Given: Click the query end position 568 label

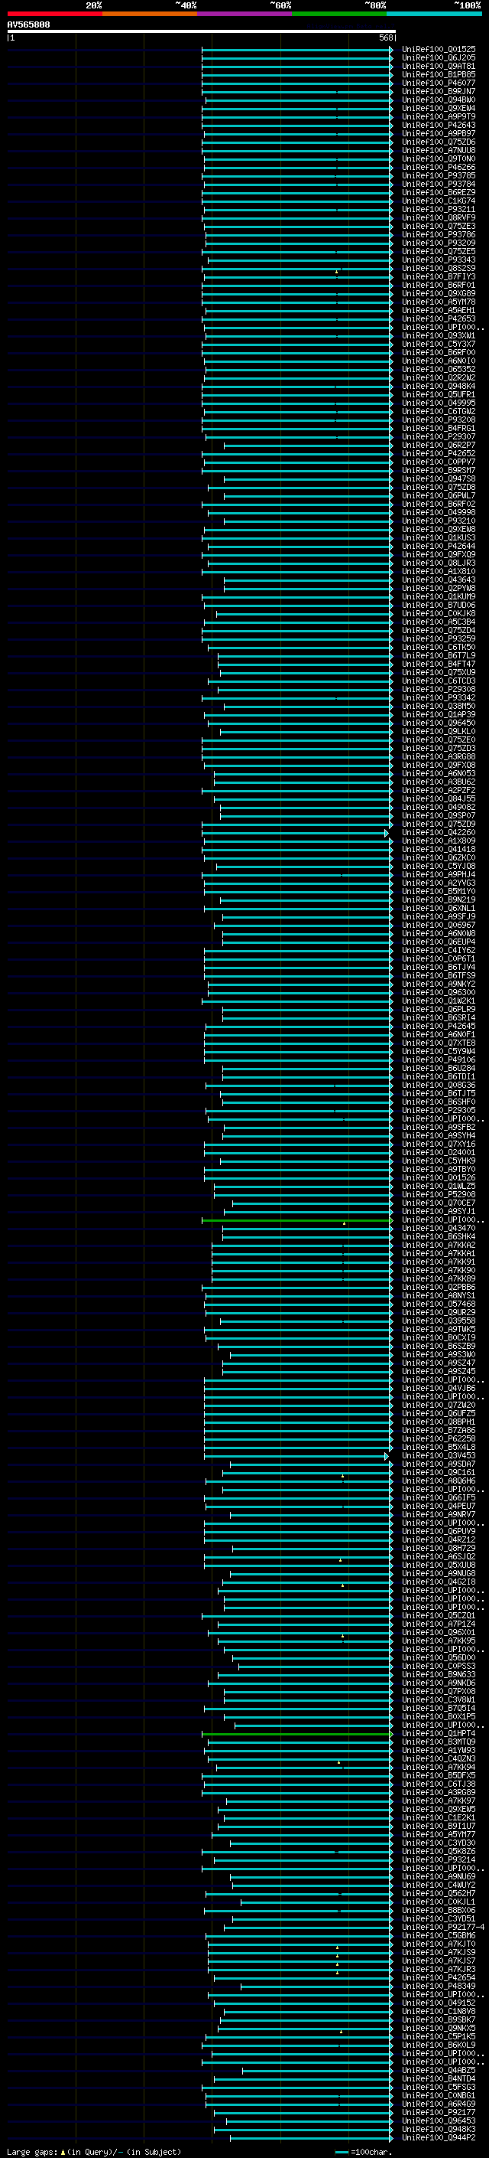Looking at the screenshot, I should pyautogui.click(x=386, y=38).
